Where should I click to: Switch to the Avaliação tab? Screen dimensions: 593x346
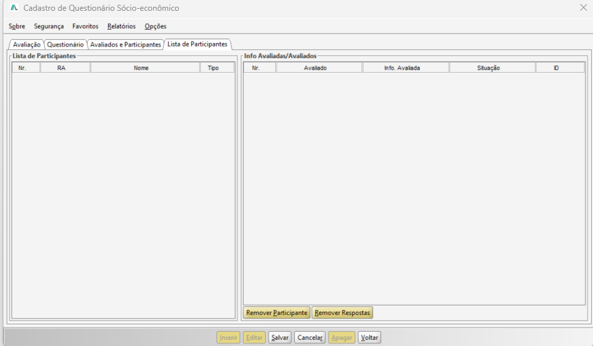[x=26, y=45]
